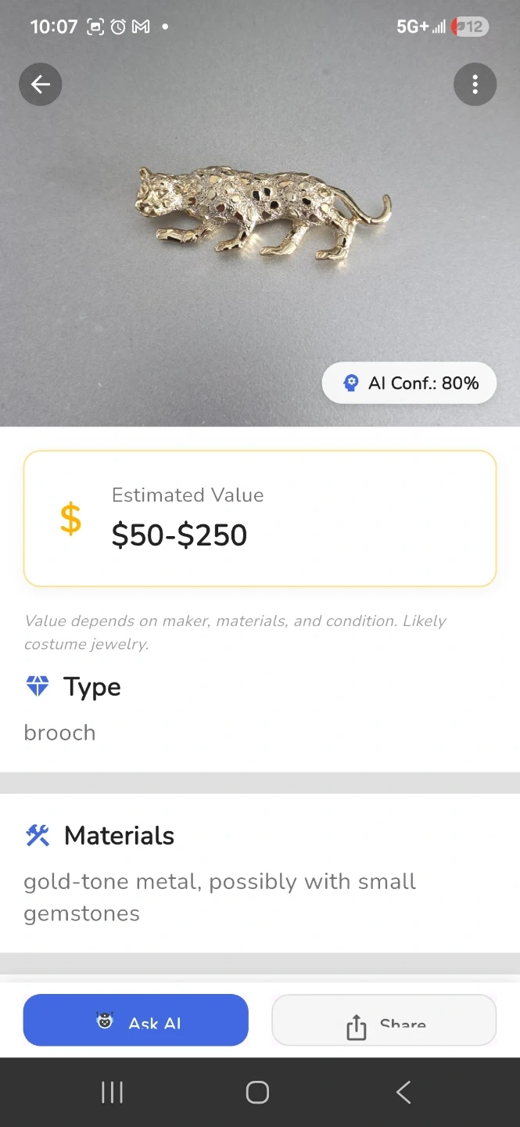Open Android recent apps button
The width and height of the screenshot is (520, 1127).
pyautogui.click(x=112, y=1093)
